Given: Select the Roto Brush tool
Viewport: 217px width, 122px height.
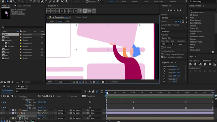Looking at the screenshot, I should pyautogui.click(x=62, y=1).
